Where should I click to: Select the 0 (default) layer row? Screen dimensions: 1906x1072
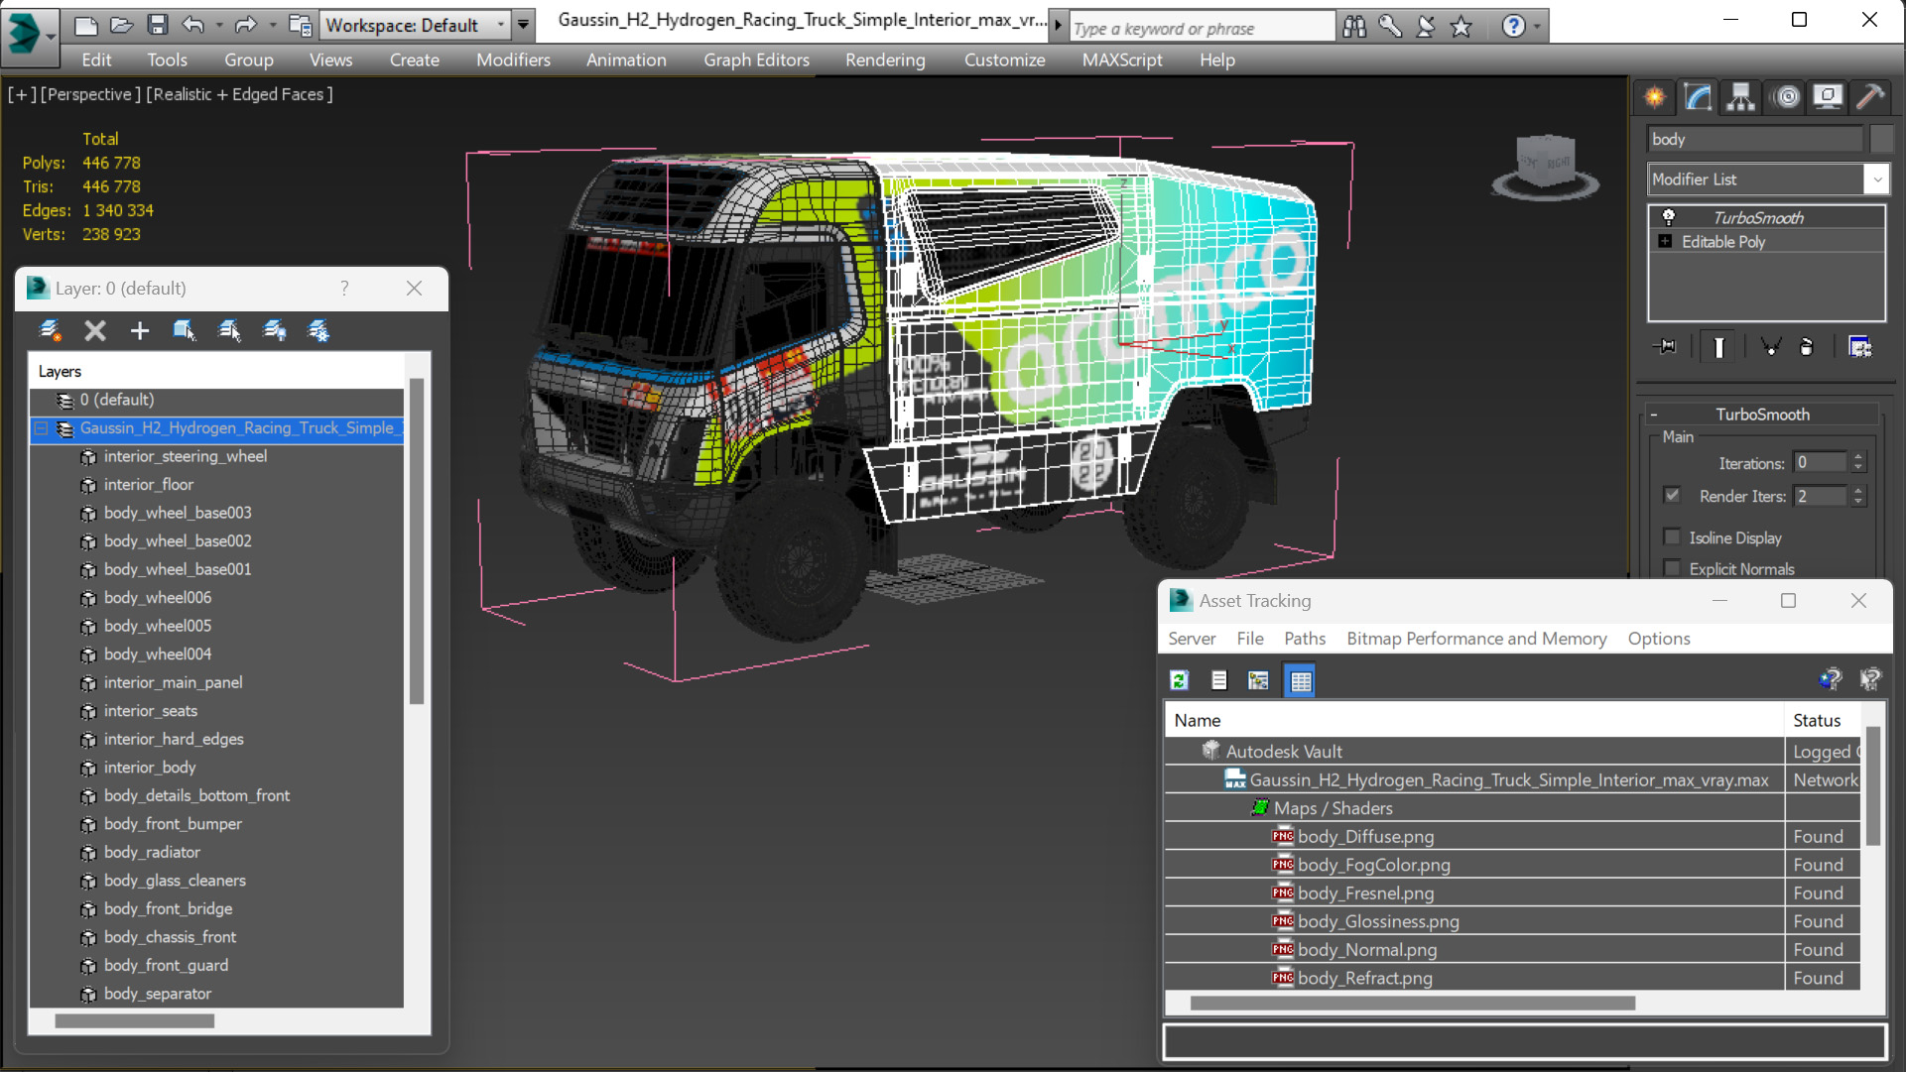[x=216, y=400]
